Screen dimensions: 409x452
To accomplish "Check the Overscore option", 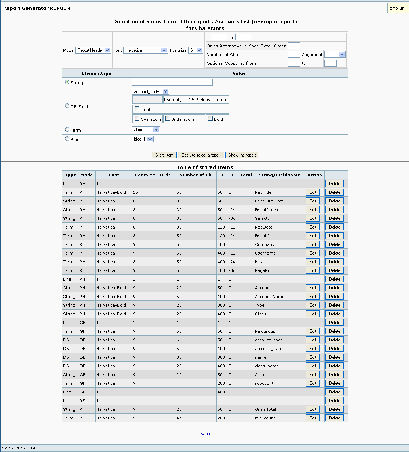I will (137, 118).
